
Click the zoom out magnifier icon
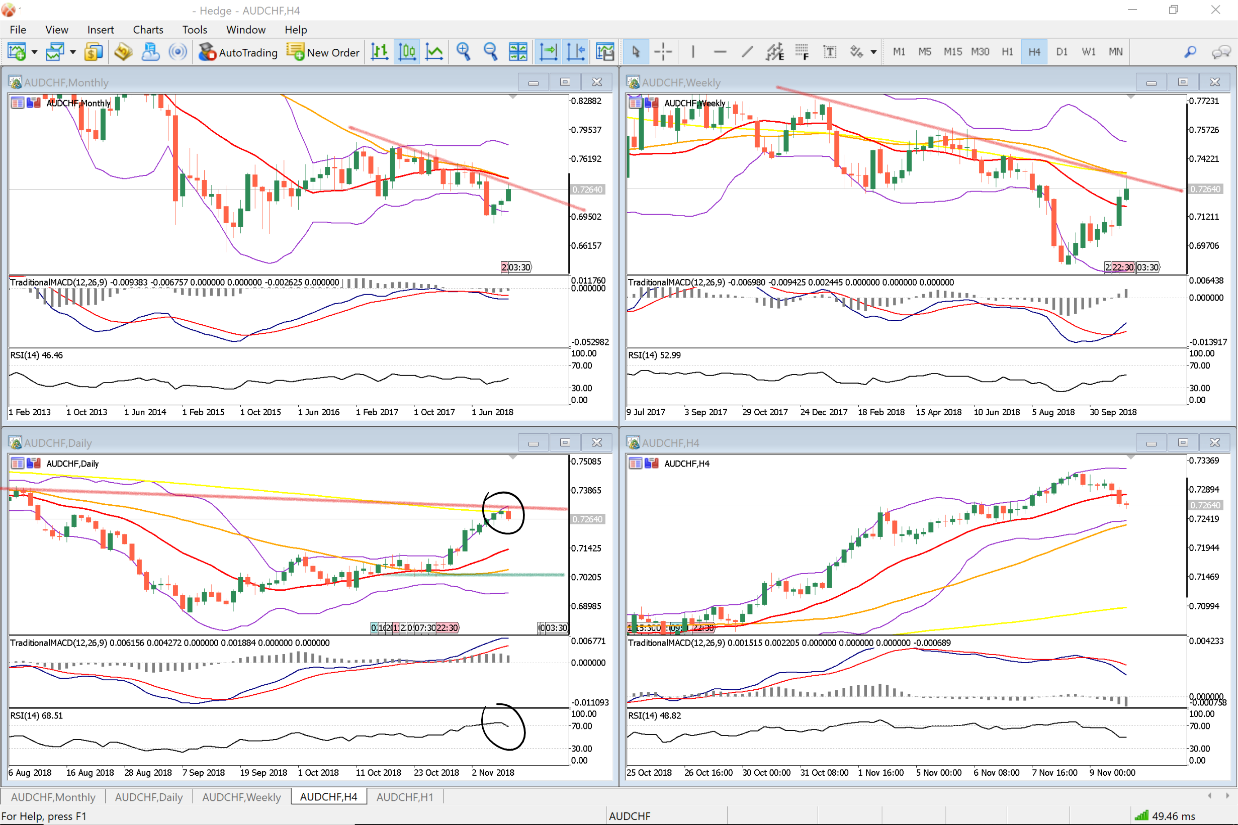[490, 52]
